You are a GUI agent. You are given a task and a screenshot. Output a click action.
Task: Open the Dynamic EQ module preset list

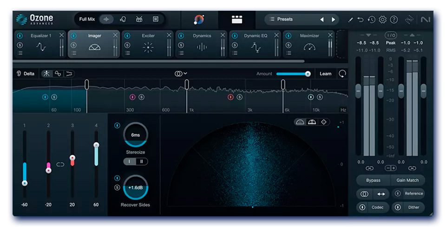(x=235, y=53)
